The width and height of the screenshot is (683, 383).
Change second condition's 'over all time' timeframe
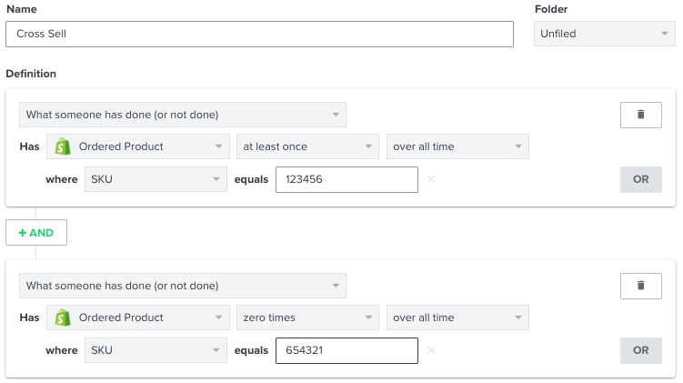(x=457, y=317)
